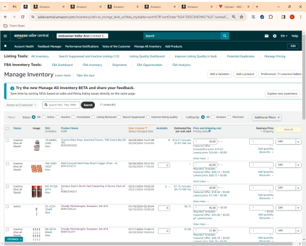Screen dimensions: 306x246
Task: Tick the checkbox for Charms Blow Pops row
Action: click(x=7, y=140)
